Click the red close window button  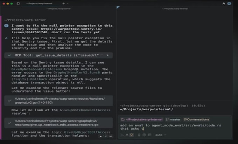coord(4,4)
